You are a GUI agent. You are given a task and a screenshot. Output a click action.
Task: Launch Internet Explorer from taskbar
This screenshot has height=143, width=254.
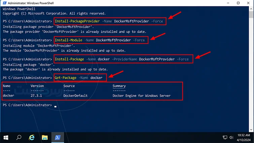coord(32,138)
